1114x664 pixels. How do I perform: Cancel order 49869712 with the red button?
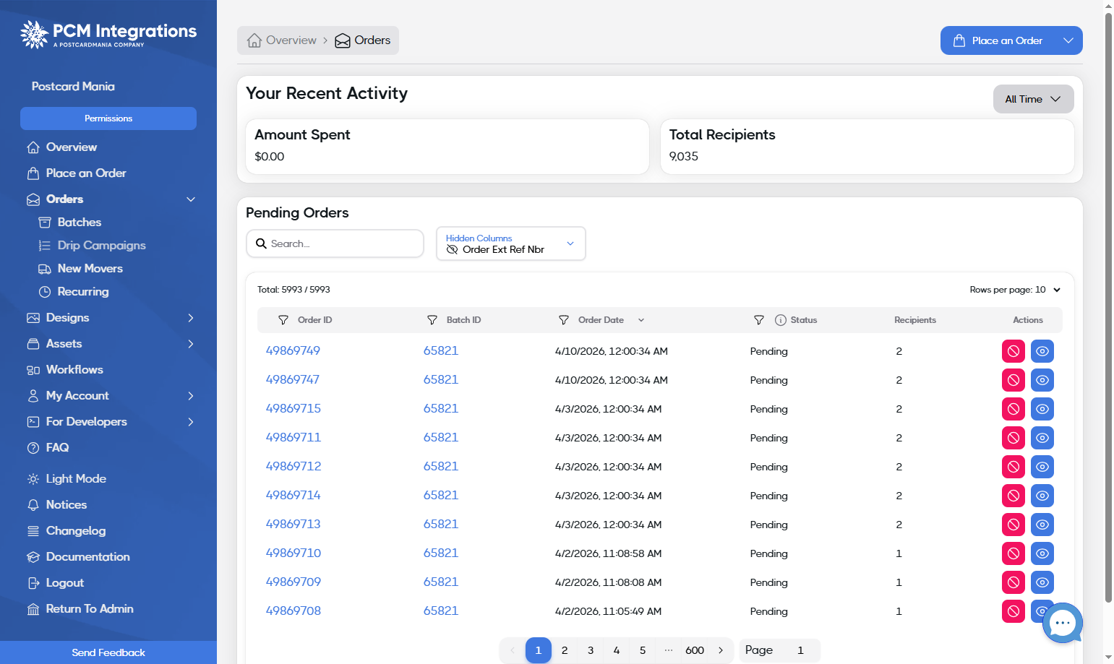[1014, 467]
